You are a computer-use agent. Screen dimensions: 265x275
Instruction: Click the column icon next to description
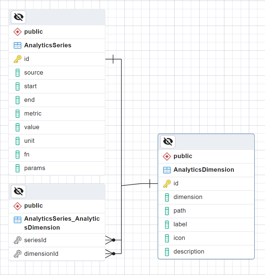pyautogui.click(x=167, y=252)
